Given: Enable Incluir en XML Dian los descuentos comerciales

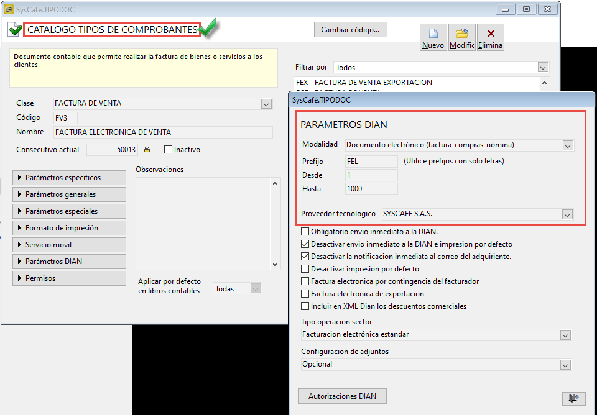Looking at the screenshot, I should pyautogui.click(x=305, y=306).
